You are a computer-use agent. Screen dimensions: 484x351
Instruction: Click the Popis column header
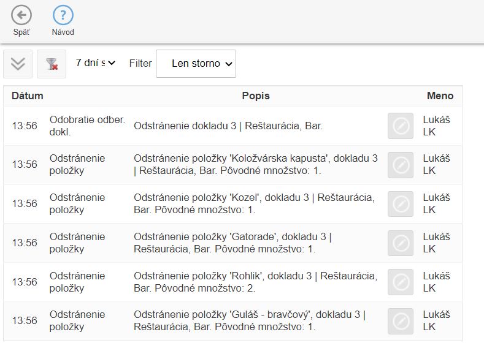[256, 96]
